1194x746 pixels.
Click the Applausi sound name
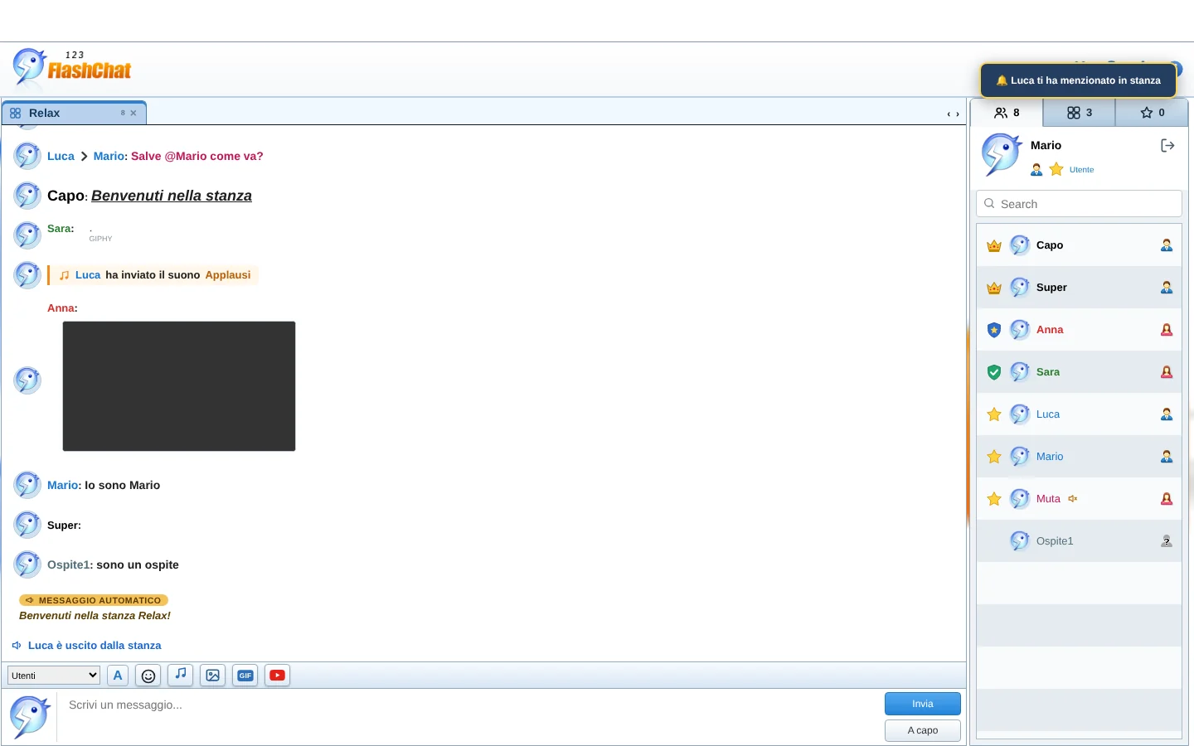coord(228,275)
